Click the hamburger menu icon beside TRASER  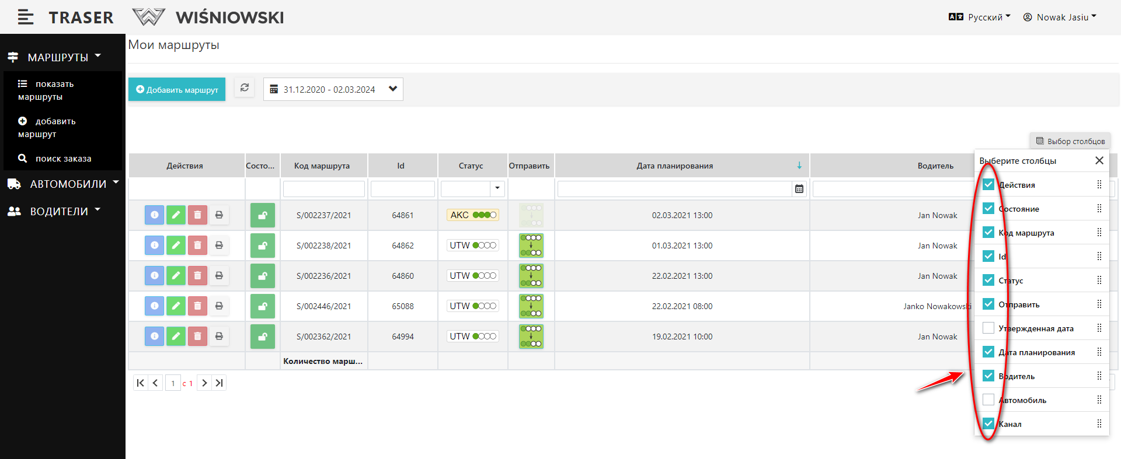pos(25,17)
